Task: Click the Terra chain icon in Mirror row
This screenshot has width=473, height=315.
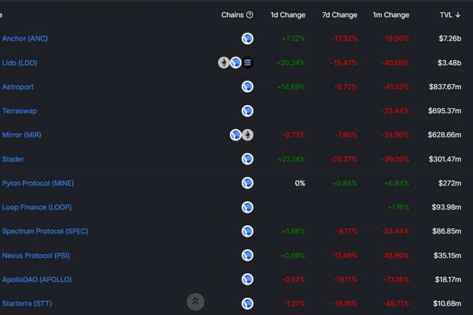Action: click(x=236, y=134)
